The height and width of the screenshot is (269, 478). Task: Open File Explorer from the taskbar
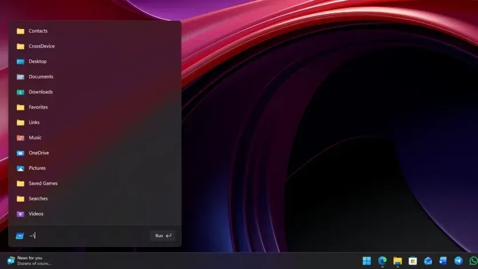click(397, 261)
